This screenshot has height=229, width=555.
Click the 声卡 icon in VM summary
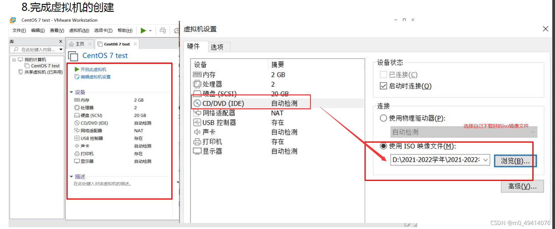coord(77,146)
